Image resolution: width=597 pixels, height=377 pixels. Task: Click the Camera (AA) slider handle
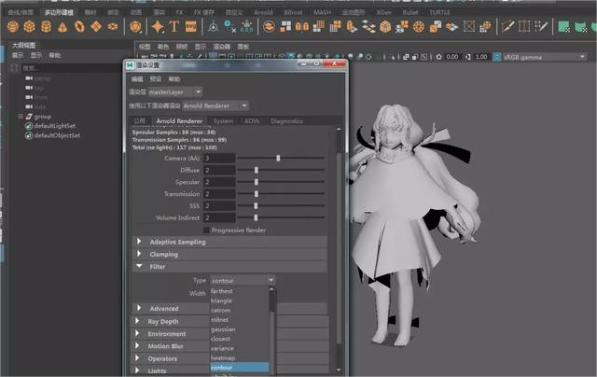tap(278, 158)
